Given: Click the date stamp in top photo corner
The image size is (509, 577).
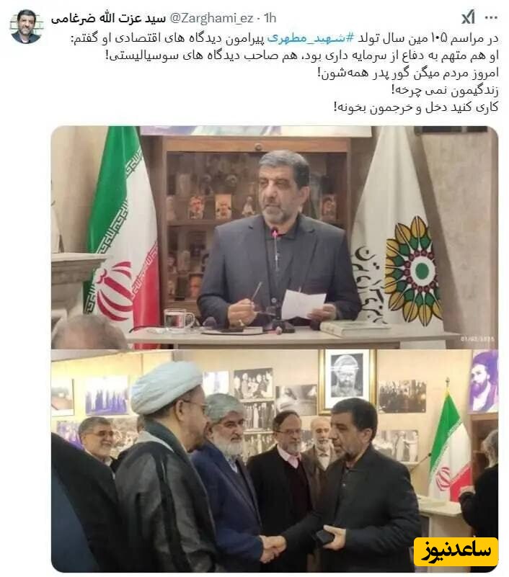Looking at the screenshot, I should pyautogui.click(x=477, y=339).
